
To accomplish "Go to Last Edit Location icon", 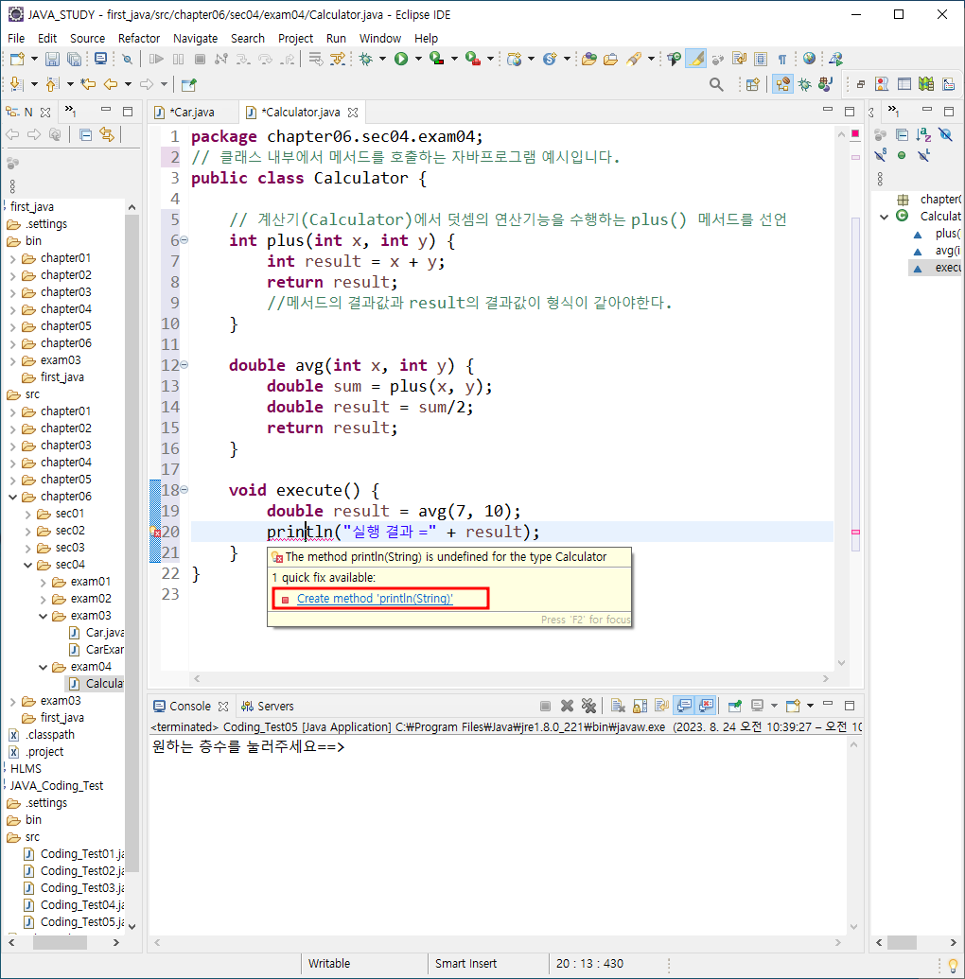I will (x=89, y=84).
